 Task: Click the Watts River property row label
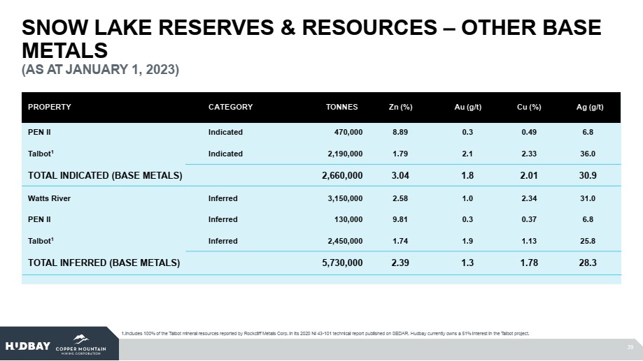(x=49, y=198)
